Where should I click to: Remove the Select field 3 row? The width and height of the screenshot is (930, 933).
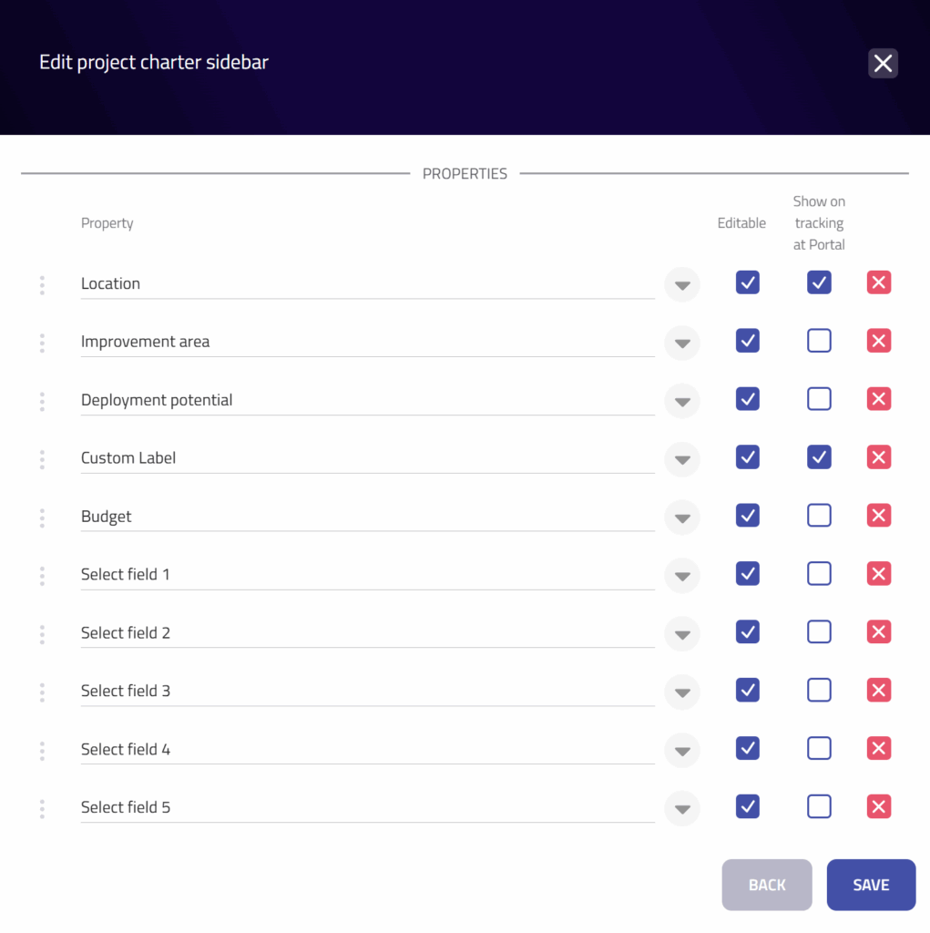tap(878, 691)
